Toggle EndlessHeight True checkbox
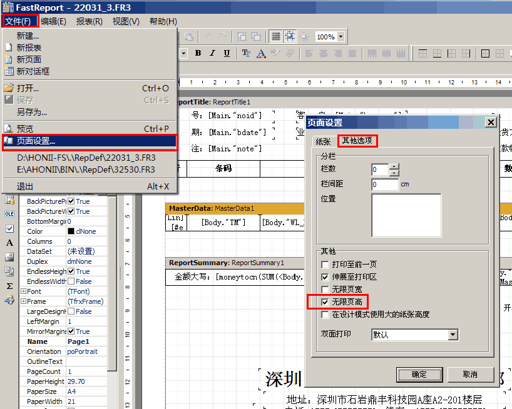This screenshot has height=409, width=512. click(71, 271)
